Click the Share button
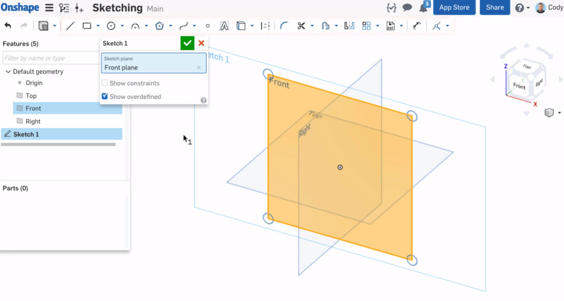 pos(495,7)
